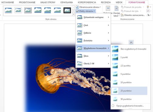
Task: Open Przesuń do przodu dropdown arrow
Action: pyautogui.click(x=143, y=7)
